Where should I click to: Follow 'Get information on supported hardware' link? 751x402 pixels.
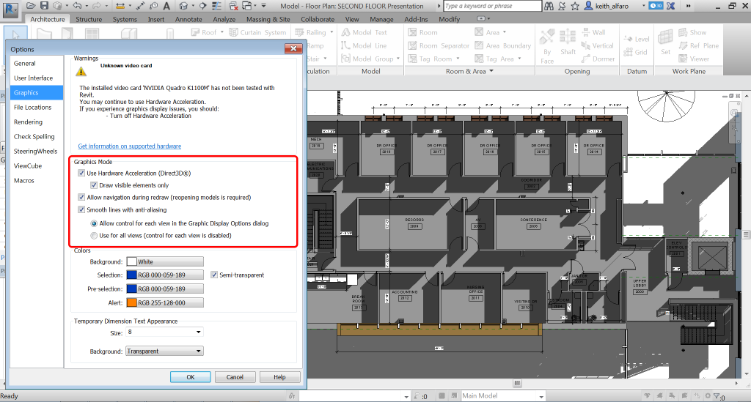(129, 146)
